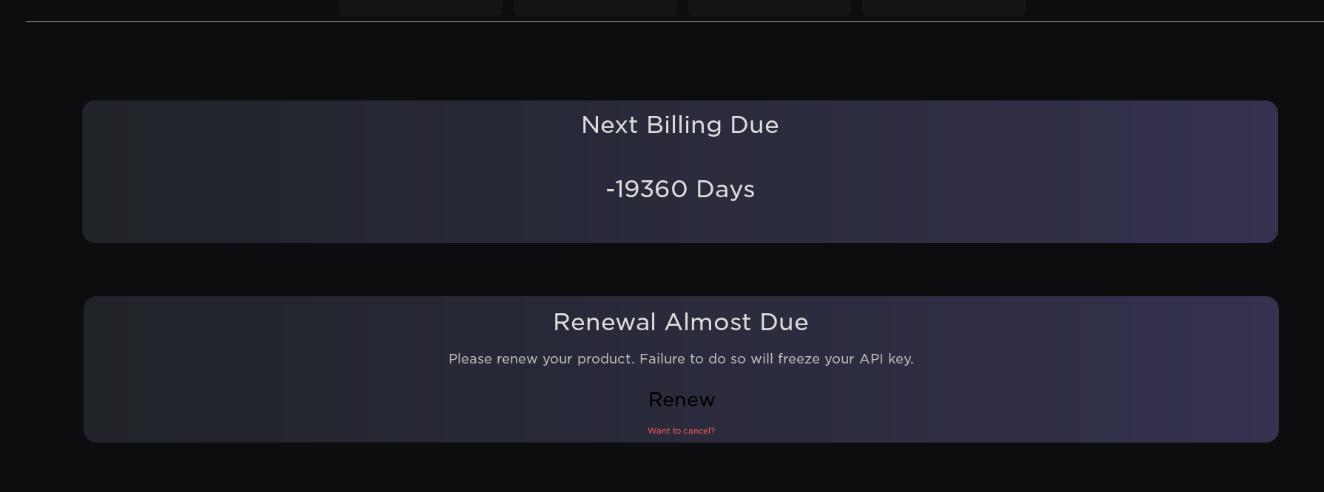Image resolution: width=1324 pixels, height=492 pixels.
Task: Click the third partially visible top card
Action: pos(770,7)
